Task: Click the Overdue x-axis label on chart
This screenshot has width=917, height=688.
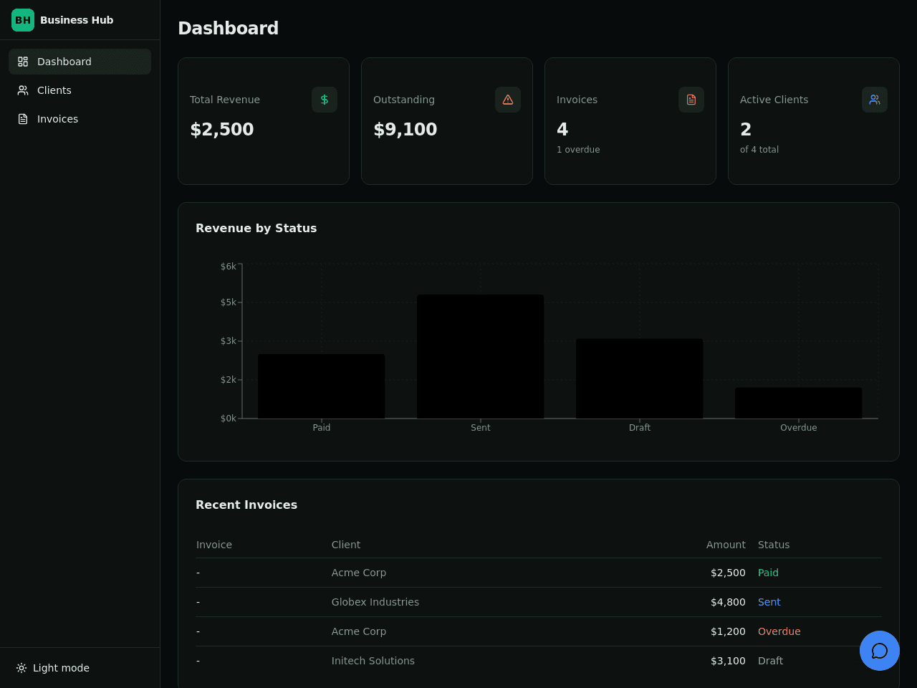Action: coord(799,428)
